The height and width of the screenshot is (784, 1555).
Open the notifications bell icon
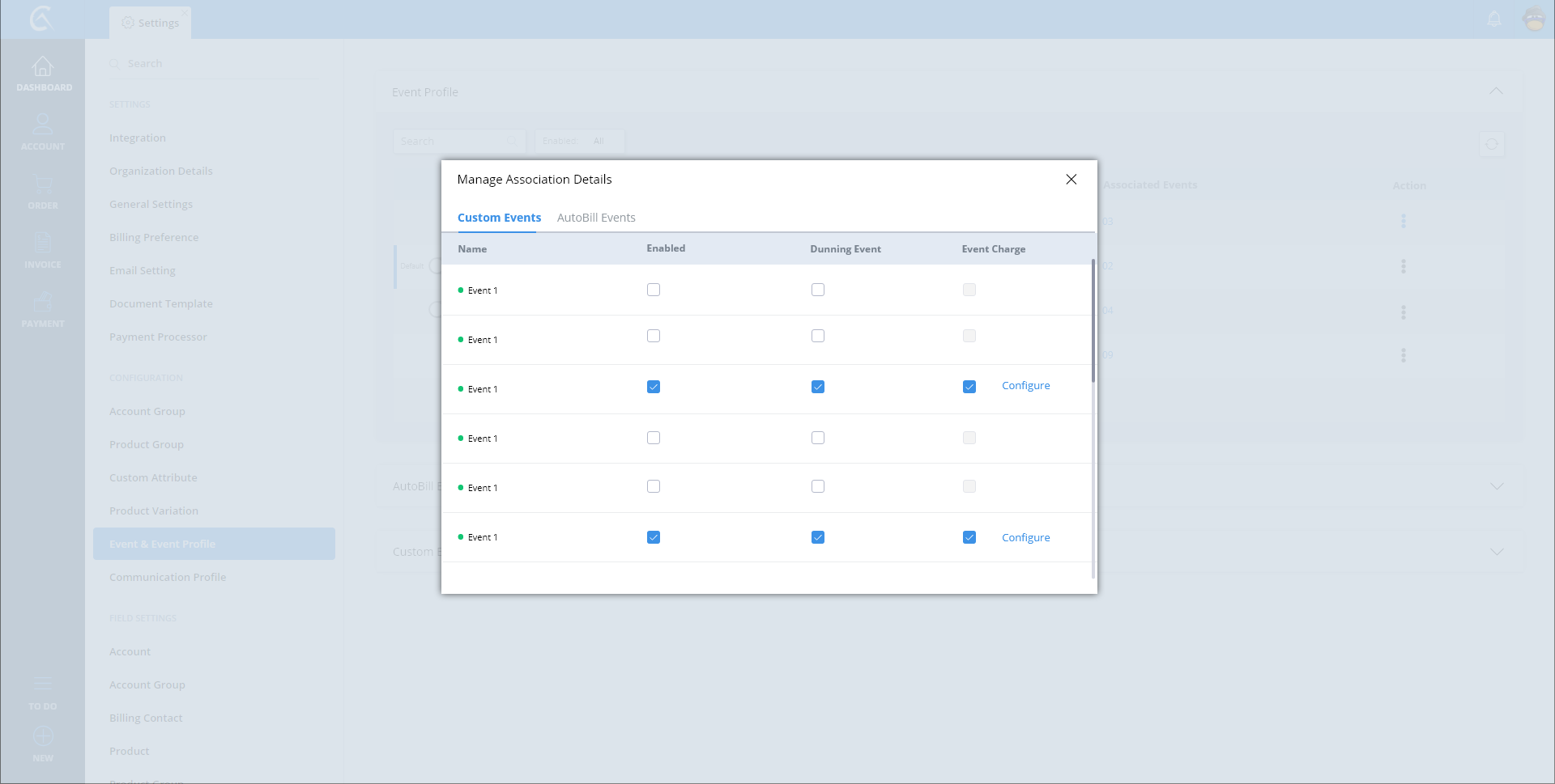[x=1494, y=19]
